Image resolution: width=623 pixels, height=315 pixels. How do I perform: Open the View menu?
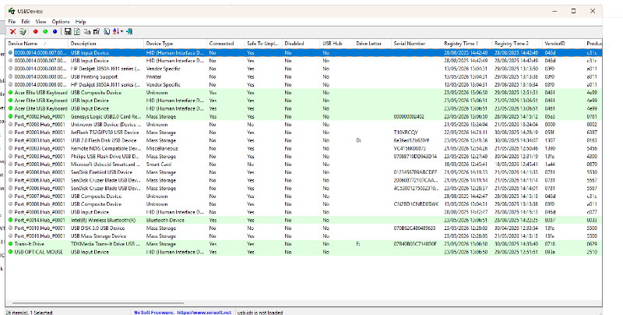click(41, 22)
